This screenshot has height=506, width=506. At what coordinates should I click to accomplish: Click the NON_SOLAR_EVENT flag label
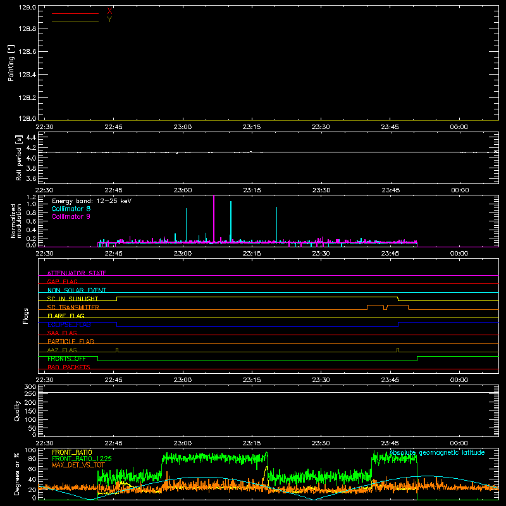click(77, 290)
